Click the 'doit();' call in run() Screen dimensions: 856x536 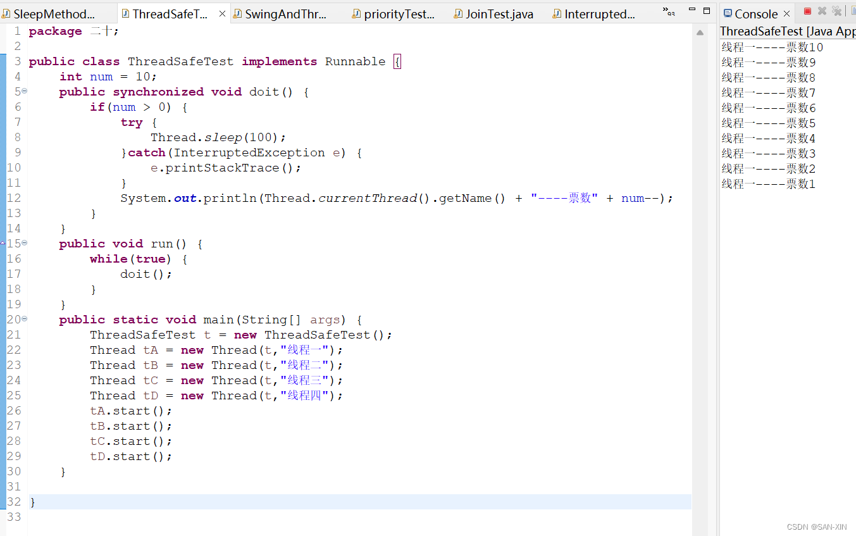point(146,274)
